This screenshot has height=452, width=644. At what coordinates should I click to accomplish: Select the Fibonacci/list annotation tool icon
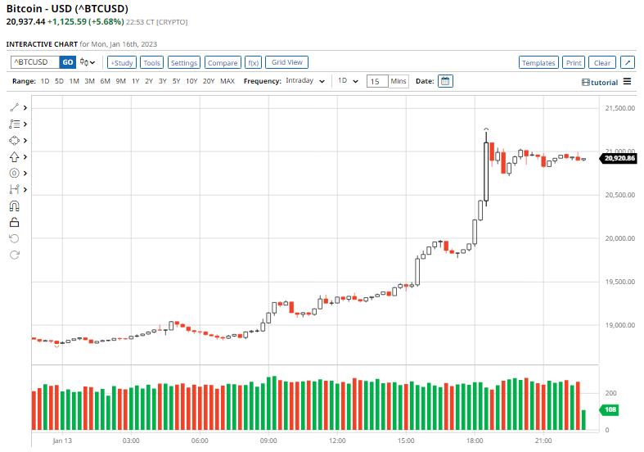(15, 124)
